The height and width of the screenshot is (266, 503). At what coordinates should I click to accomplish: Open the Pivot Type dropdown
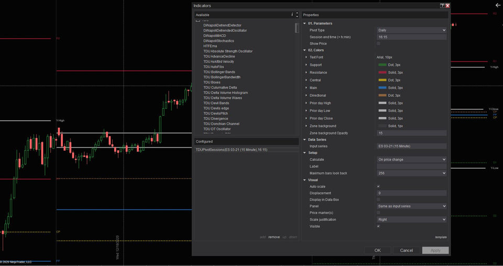(x=411, y=30)
